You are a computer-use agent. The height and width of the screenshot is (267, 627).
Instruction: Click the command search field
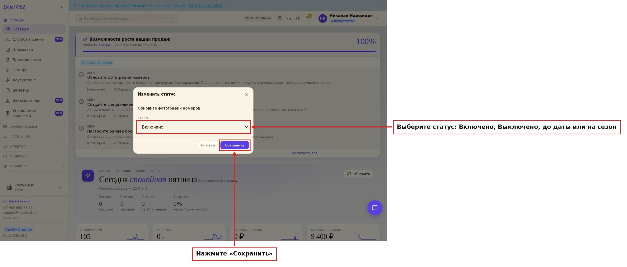(126, 18)
